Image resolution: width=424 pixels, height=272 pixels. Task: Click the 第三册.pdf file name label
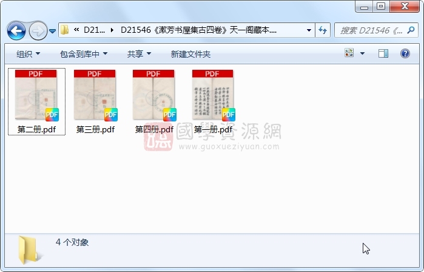(x=95, y=129)
